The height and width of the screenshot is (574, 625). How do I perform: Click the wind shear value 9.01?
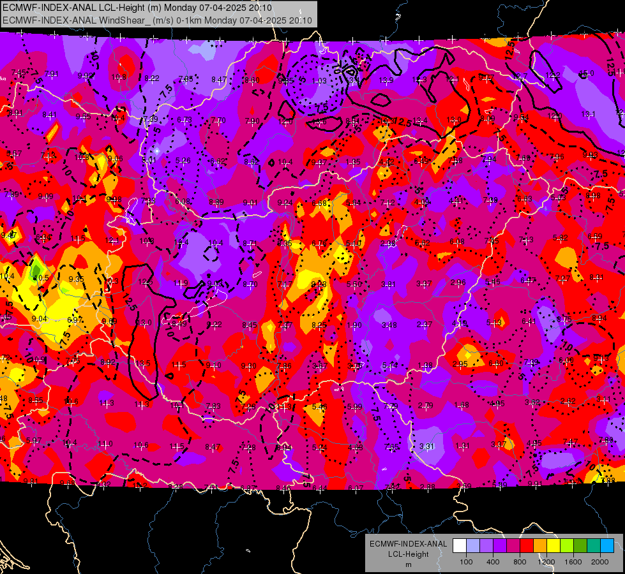pos(250,203)
